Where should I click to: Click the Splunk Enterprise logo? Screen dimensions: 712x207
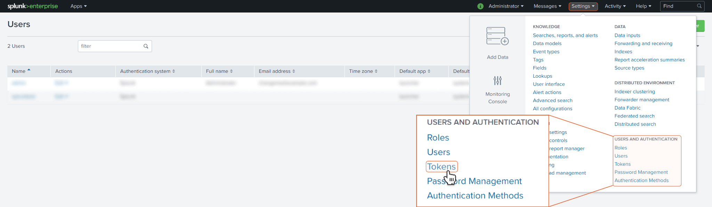click(33, 6)
